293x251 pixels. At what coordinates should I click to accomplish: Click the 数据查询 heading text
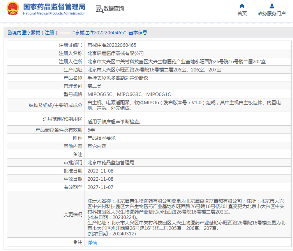114,9
